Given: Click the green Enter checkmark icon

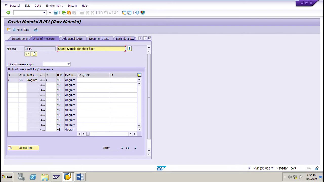Looking at the screenshot, I should click(x=8, y=13).
